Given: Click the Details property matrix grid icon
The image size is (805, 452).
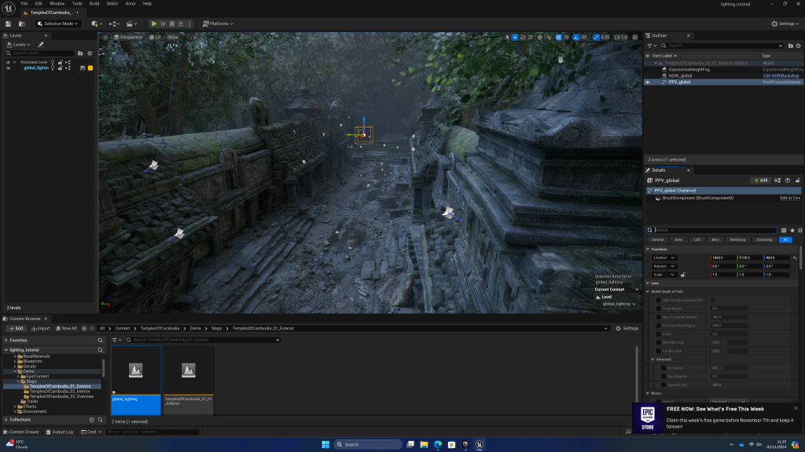Looking at the screenshot, I should [x=784, y=230].
